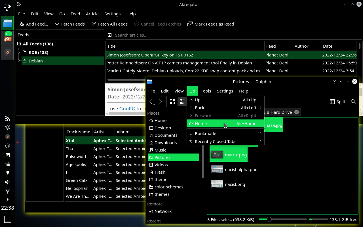Click the Date column header to sort
Viewport: 363px width, 227px height.
click(339, 46)
